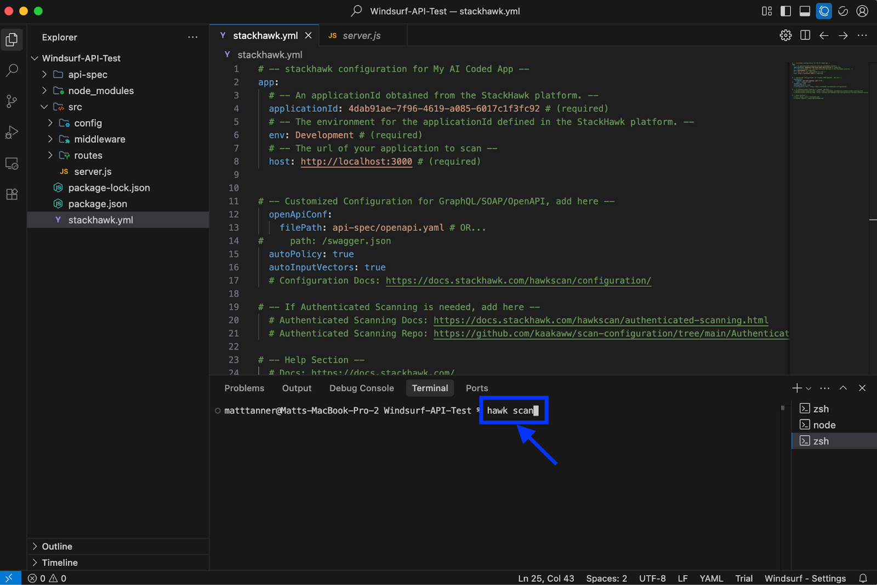
Task: Open the authenticated-scanning.html docs link
Action: [601, 320]
